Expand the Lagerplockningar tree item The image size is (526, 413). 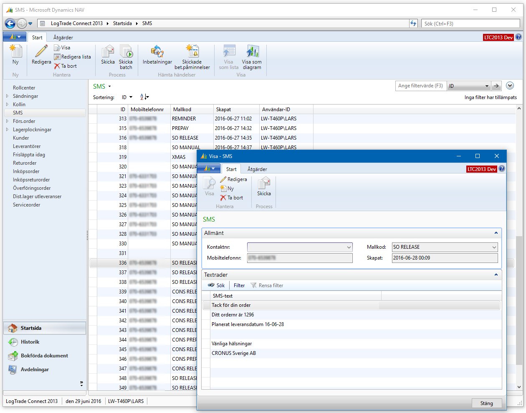pyautogui.click(x=7, y=129)
